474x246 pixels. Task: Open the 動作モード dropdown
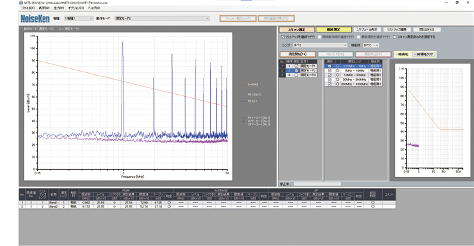pyautogui.click(x=162, y=19)
